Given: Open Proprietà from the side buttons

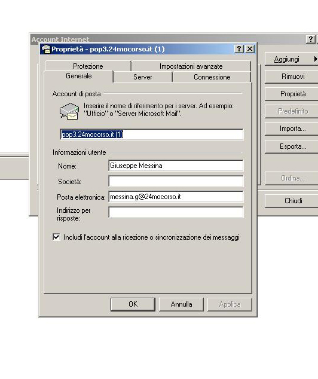Looking at the screenshot, I should [293, 94].
